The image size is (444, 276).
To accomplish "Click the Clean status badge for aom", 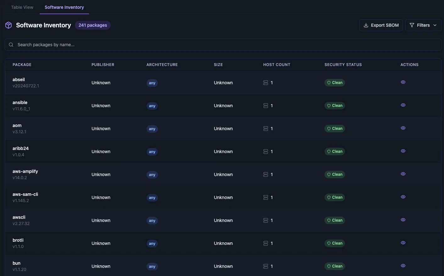I will (335, 129).
